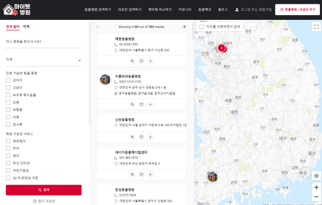Enable 주차 service filter

click(8, 148)
